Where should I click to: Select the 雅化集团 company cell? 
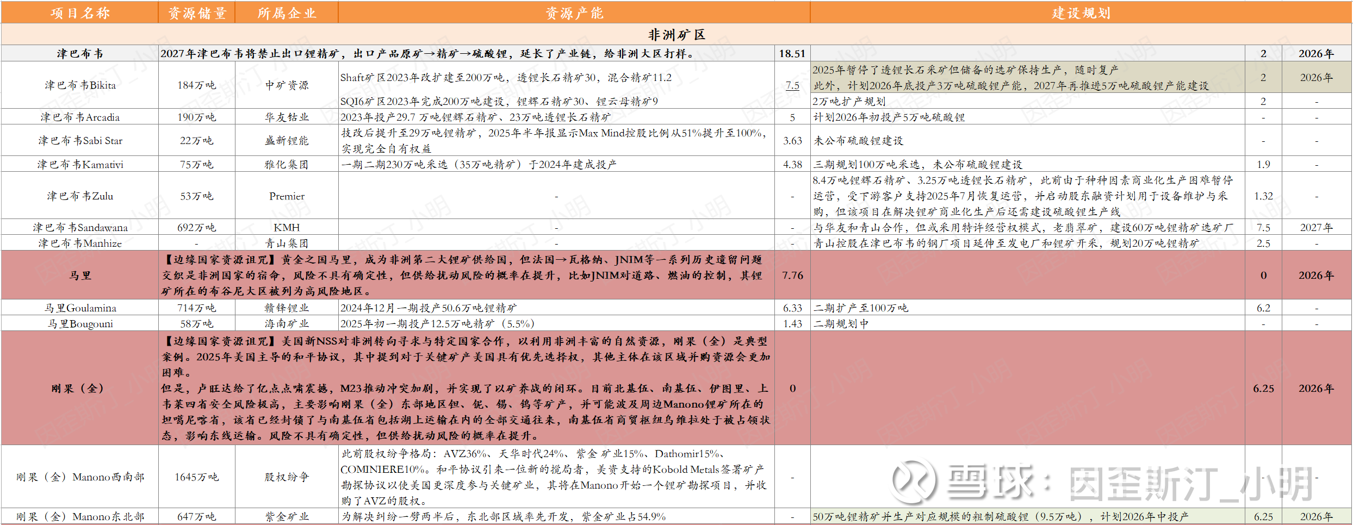tap(287, 164)
